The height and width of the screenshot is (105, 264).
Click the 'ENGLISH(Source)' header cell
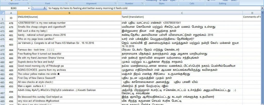[x=69, y=18]
